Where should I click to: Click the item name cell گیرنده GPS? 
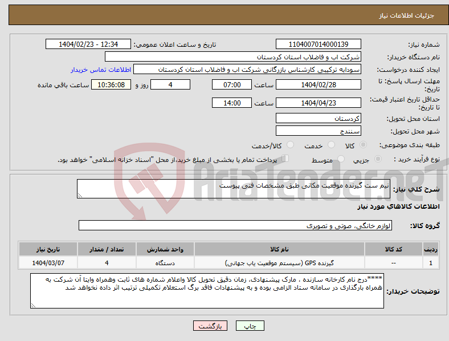coord(279,262)
